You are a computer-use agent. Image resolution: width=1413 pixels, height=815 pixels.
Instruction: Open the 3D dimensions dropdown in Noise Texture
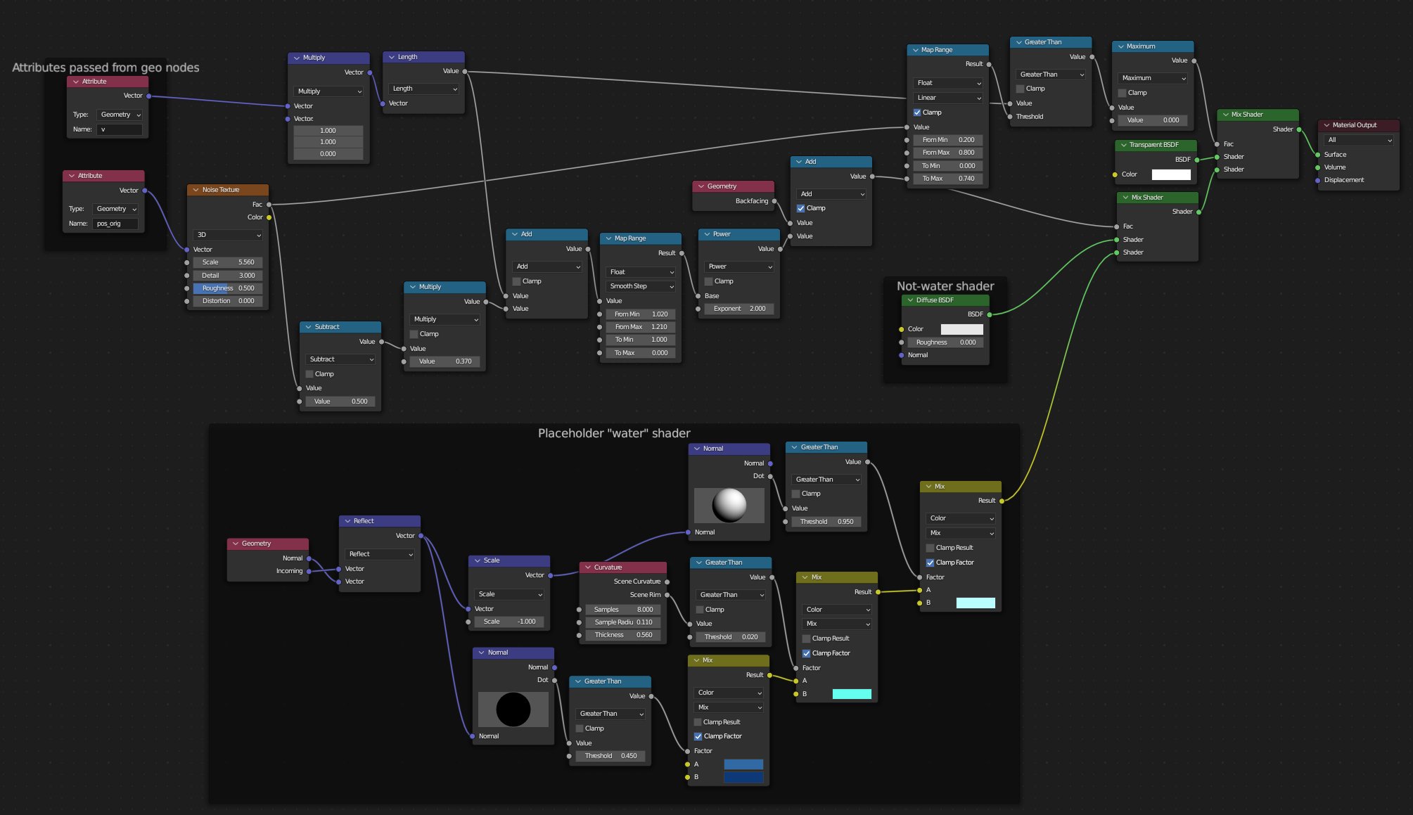[x=228, y=235]
